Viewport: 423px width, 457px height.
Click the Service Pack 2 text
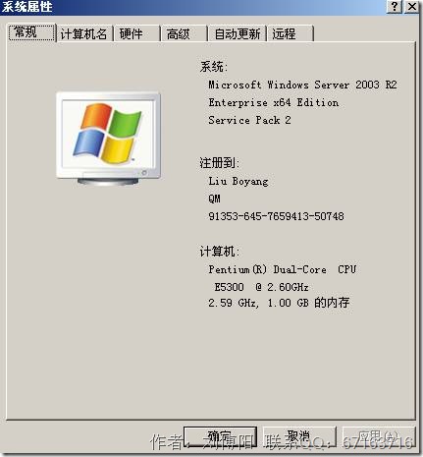pos(249,120)
